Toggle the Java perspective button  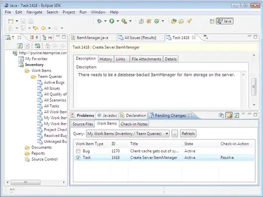225,21
